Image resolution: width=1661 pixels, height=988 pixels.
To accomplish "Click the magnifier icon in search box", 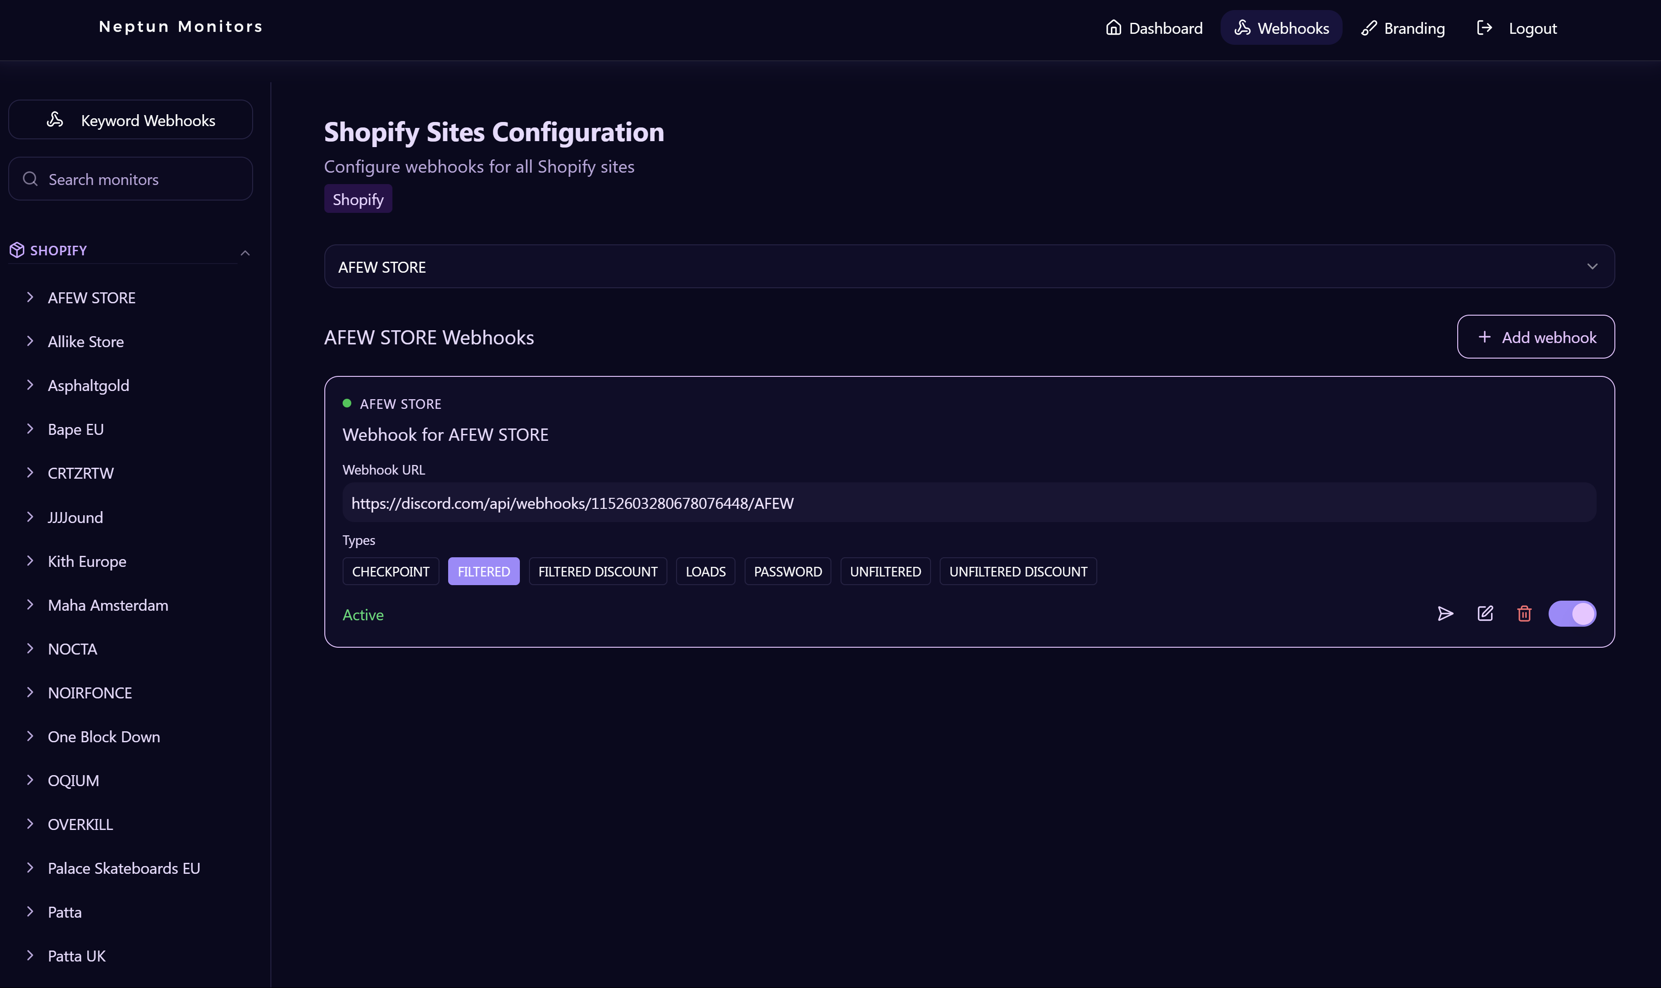I will click(x=30, y=179).
